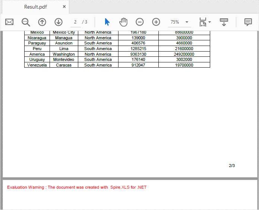Select the arrow selection tool
The height and width of the screenshot is (210, 259).
pos(107,22)
